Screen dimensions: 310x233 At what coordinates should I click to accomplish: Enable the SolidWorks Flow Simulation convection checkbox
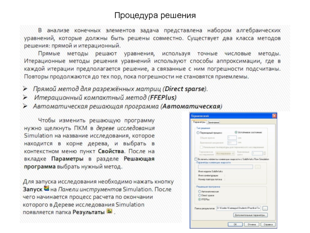click(196, 159)
